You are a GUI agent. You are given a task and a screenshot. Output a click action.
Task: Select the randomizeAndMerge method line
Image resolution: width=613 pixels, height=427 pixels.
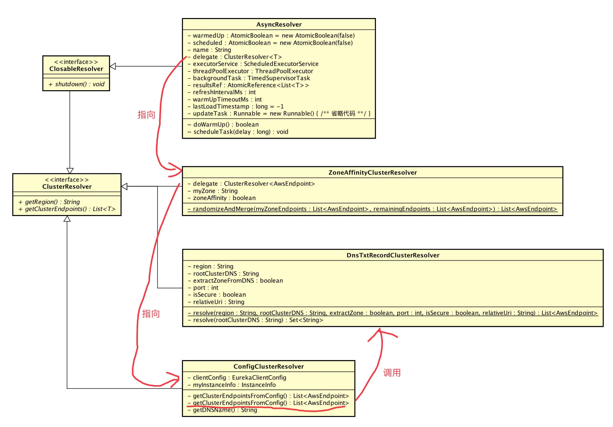click(x=372, y=209)
